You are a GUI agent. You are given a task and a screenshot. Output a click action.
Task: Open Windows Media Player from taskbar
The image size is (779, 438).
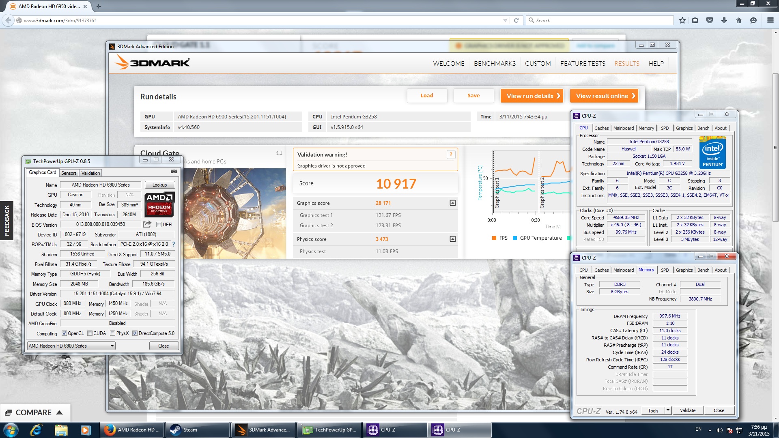point(86,430)
